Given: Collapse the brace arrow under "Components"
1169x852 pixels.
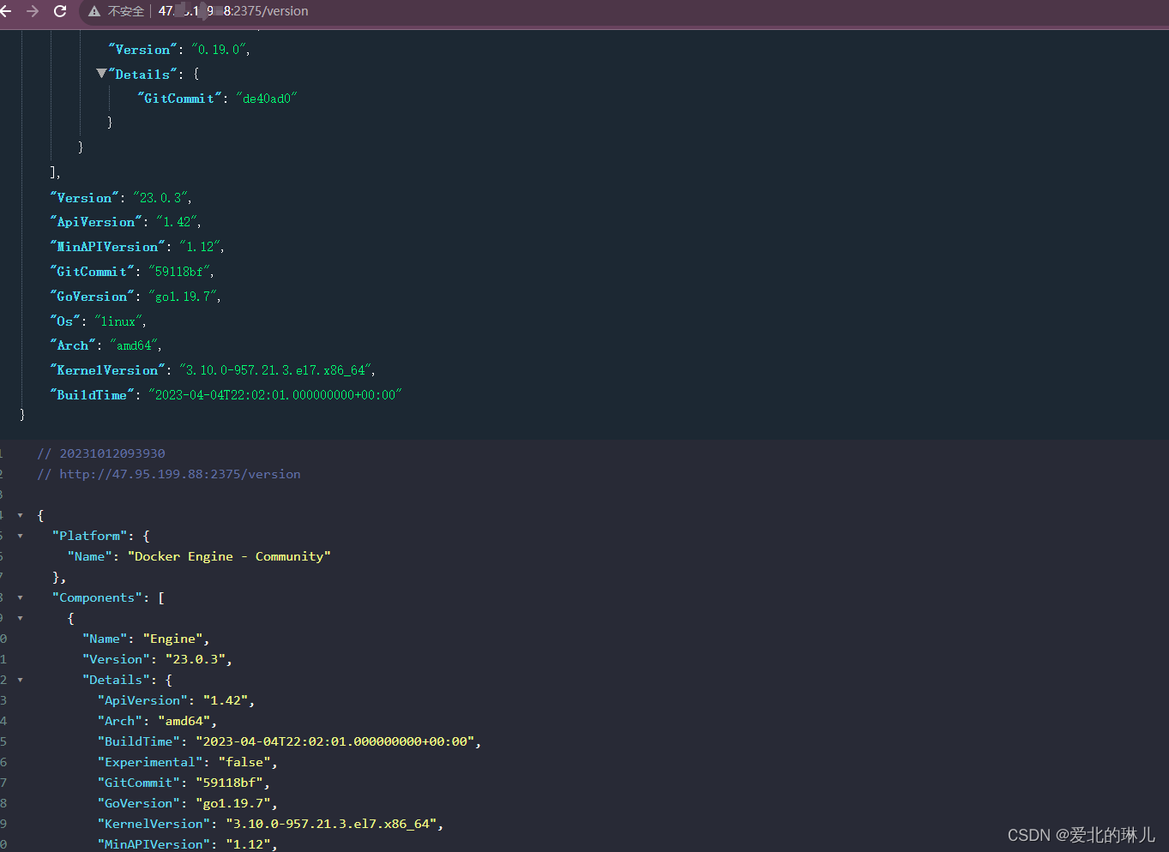Looking at the screenshot, I should [20, 618].
